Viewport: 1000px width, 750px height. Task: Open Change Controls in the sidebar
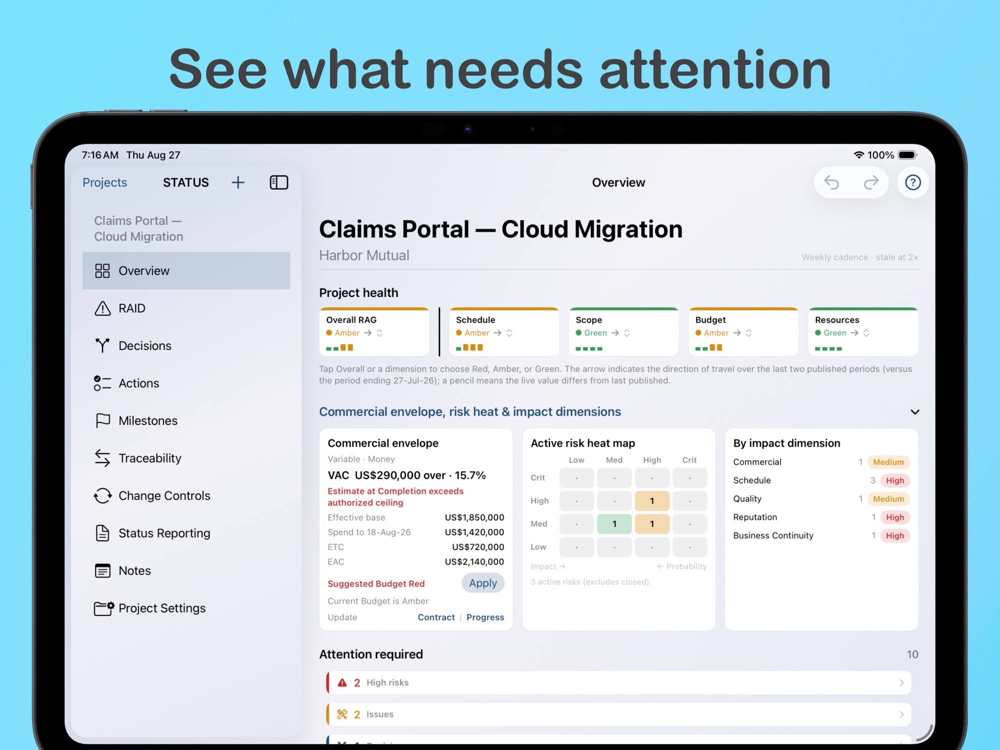click(186, 496)
